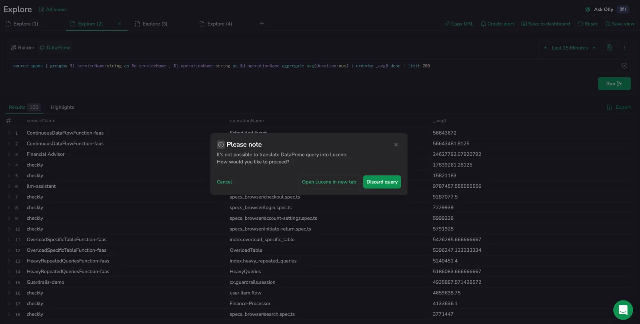Run the DataPrime query
This screenshot has height=324, width=640.
[614, 83]
